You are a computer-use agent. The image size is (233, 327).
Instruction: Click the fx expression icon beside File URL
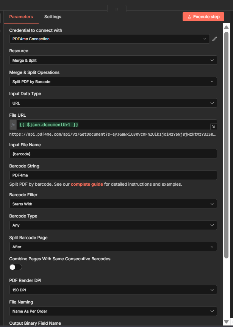coord(13,124)
